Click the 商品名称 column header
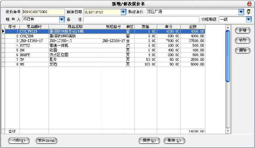 [75, 27]
